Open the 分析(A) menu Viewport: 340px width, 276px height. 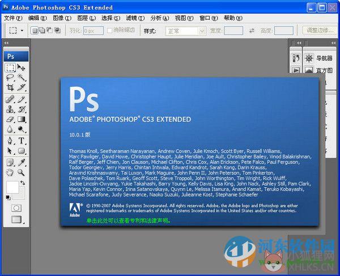(x=160, y=18)
